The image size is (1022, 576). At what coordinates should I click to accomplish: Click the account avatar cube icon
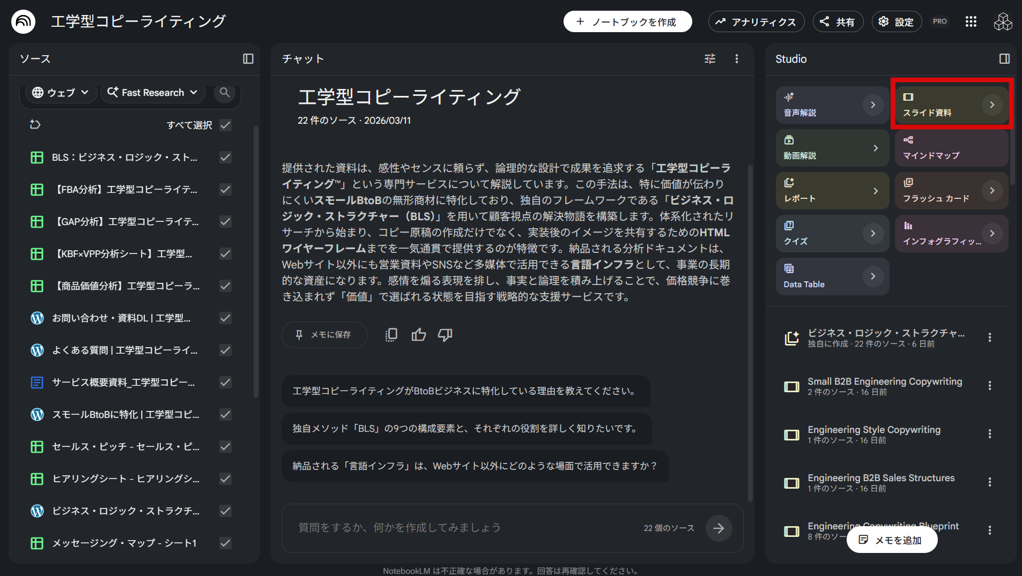point(1003,21)
